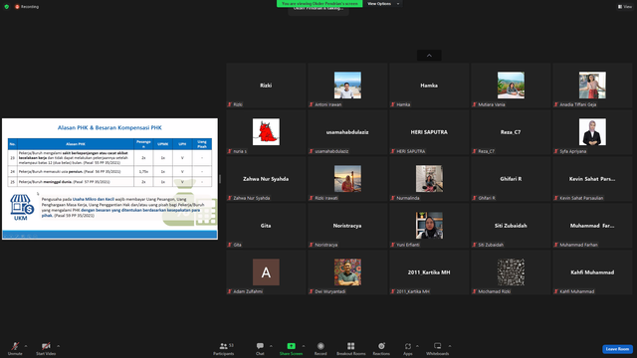Click the Leave Room button
This screenshot has height=358, width=637.
coord(617,349)
